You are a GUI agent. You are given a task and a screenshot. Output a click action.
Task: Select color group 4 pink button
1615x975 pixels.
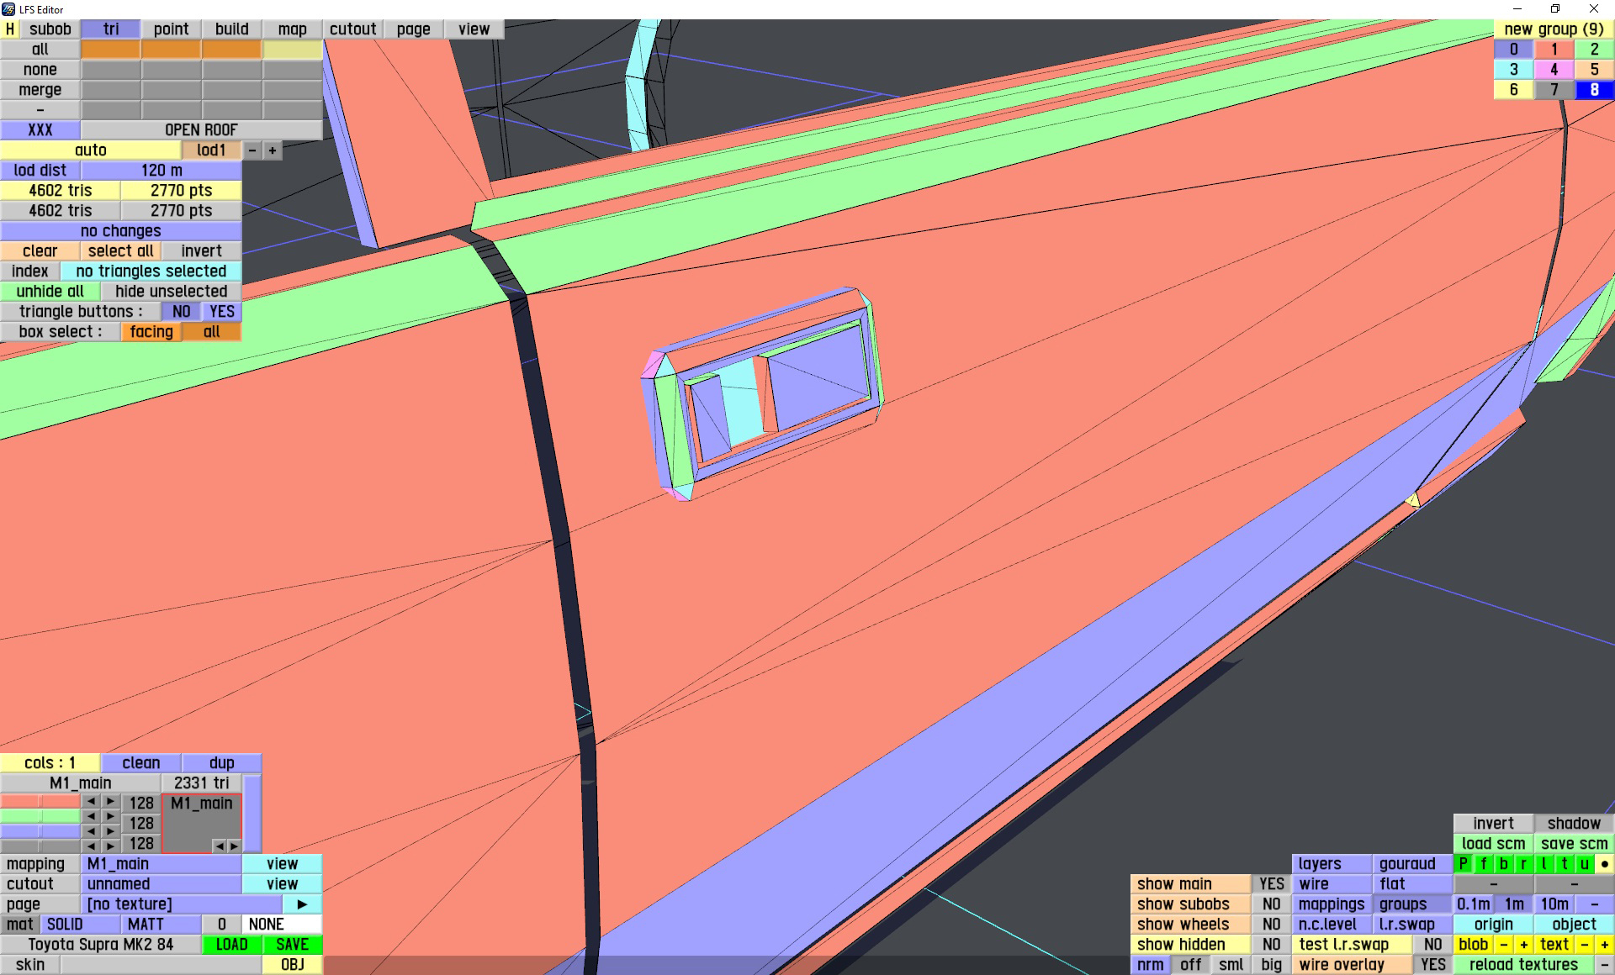tap(1554, 70)
